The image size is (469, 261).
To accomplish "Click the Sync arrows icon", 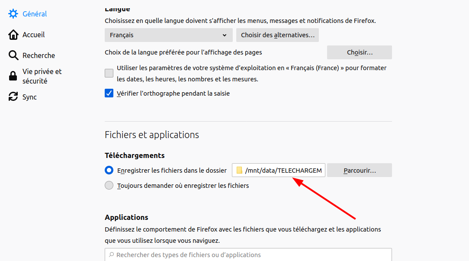I will tap(13, 97).
